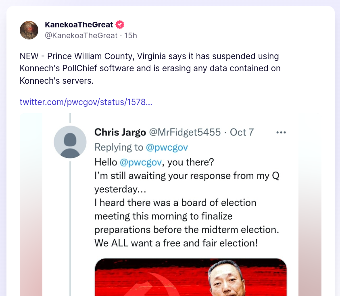Click @pwcgov in the Replying to line
The width and height of the screenshot is (340, 296).
(167, 147)
